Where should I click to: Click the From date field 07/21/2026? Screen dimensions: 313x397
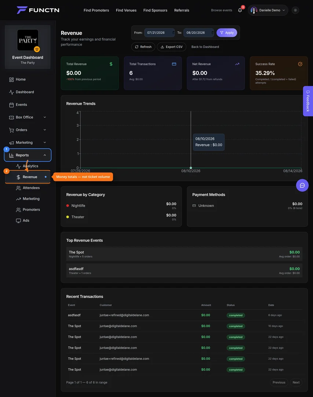[160, 33]
